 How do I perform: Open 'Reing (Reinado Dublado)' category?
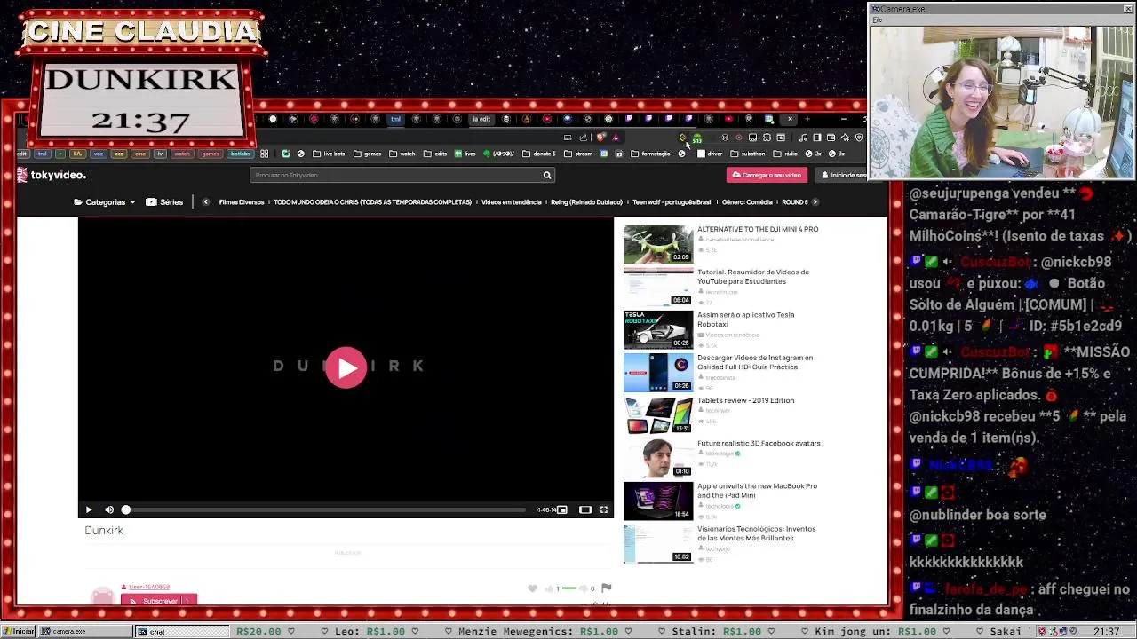pyautogui.click(x=586, y=202)
